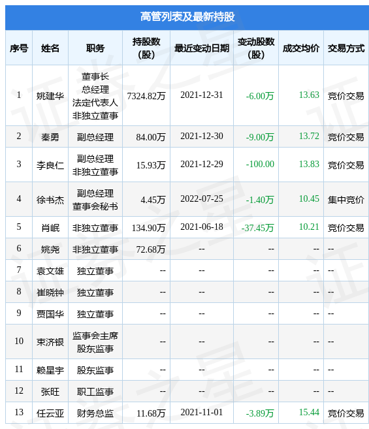369x429 pixels.
Task: Click the 成交均价 column header
Action: click(301, 48)
